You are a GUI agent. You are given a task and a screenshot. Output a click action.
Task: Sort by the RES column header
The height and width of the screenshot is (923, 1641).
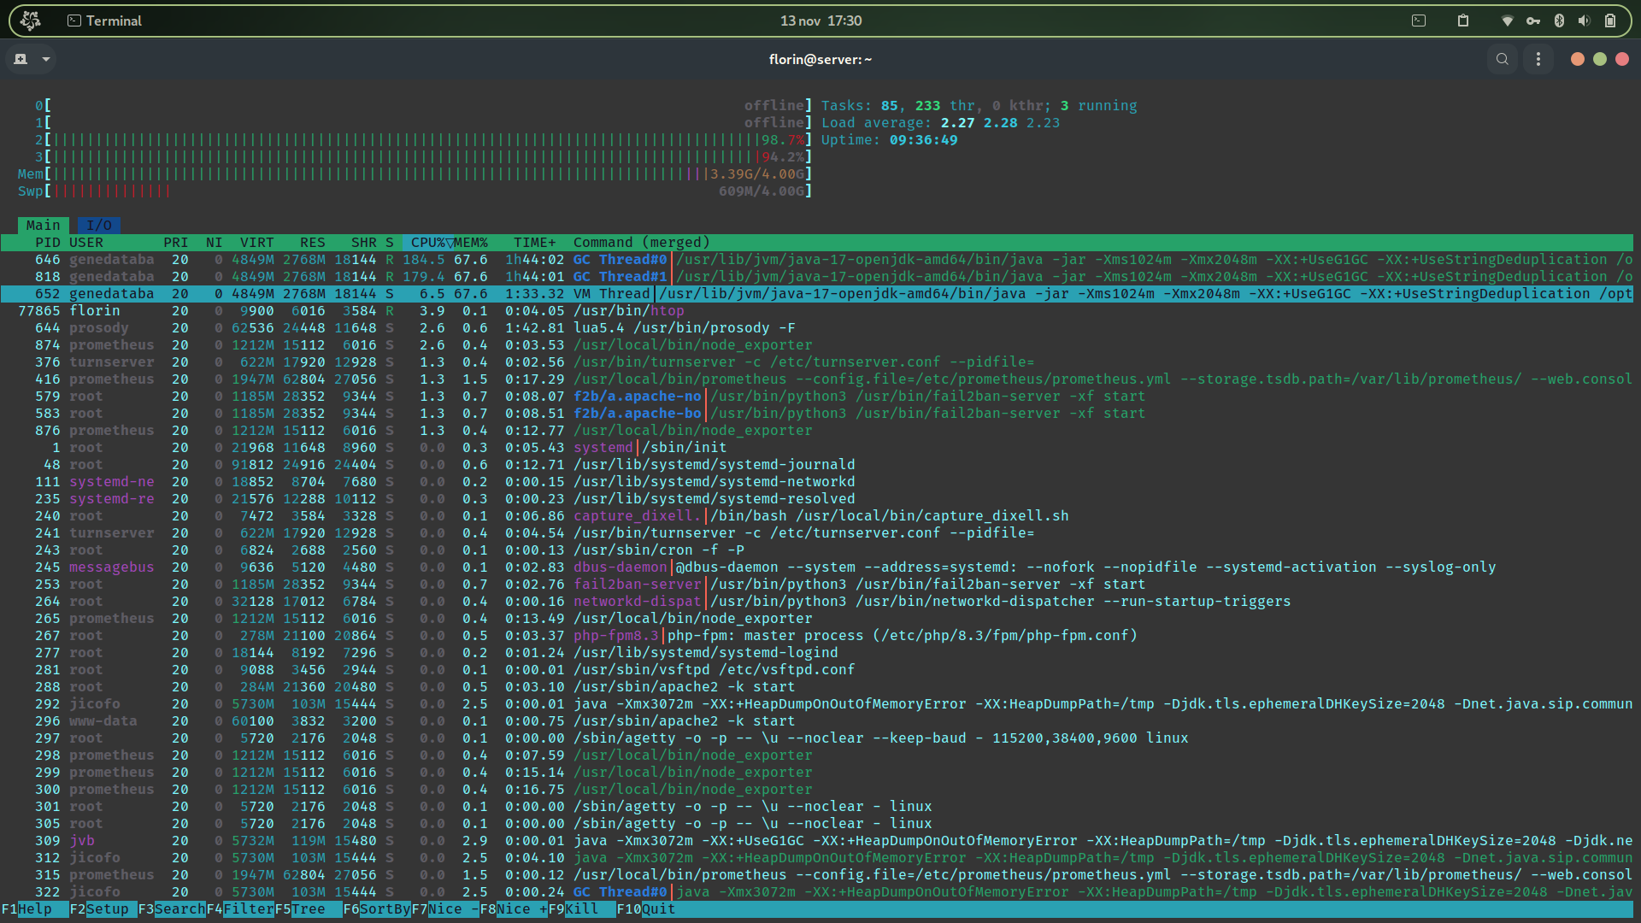point(313,243)
